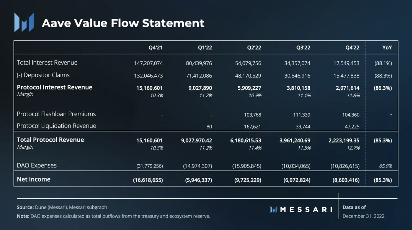Click the Q2'22 column header
412x230 pixels.
pyautogui.click(x=254, y=48)
